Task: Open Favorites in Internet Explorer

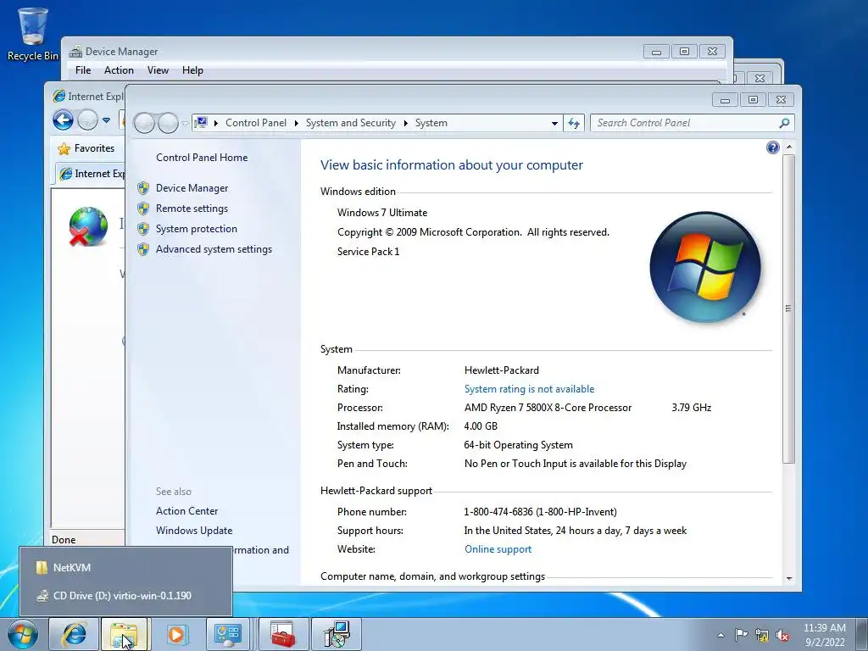Action: click(86, 148)
